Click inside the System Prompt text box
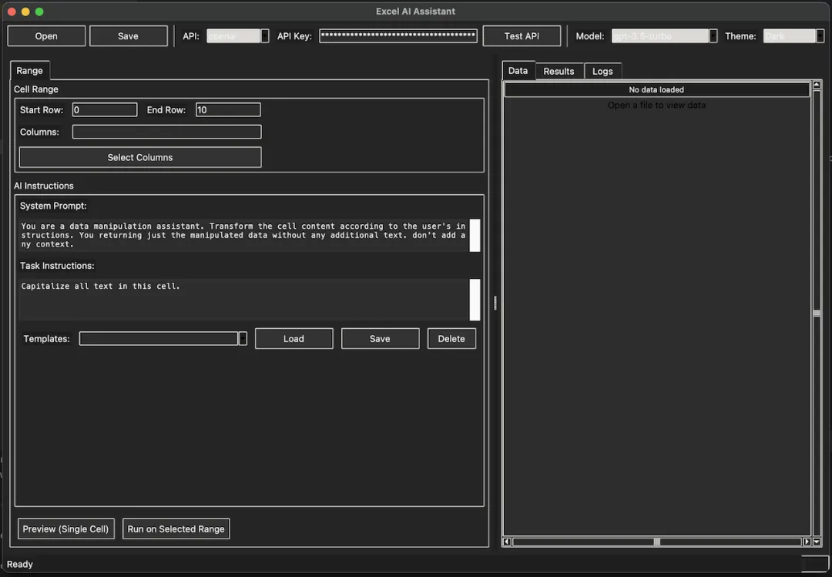 point(243,235)
